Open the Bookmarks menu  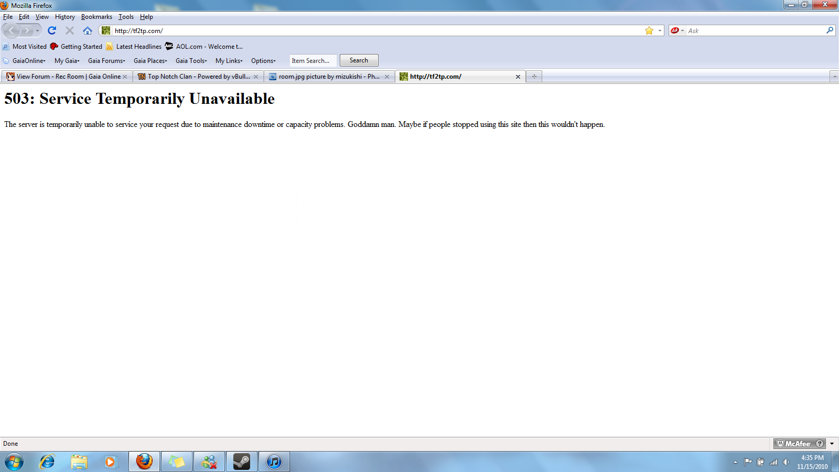pyautogui.click(x=96, y=17)
